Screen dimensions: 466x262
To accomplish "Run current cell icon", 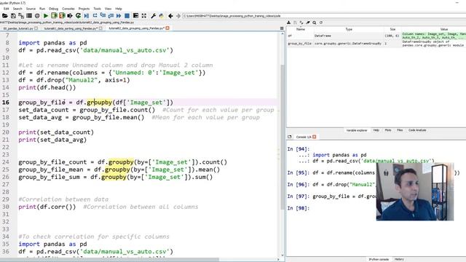I will 54,16.
